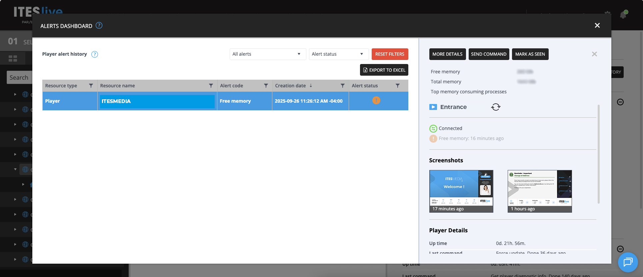The image size is (643, 277).
Task: Filter by Alert code column
Action: pos(266,86)
